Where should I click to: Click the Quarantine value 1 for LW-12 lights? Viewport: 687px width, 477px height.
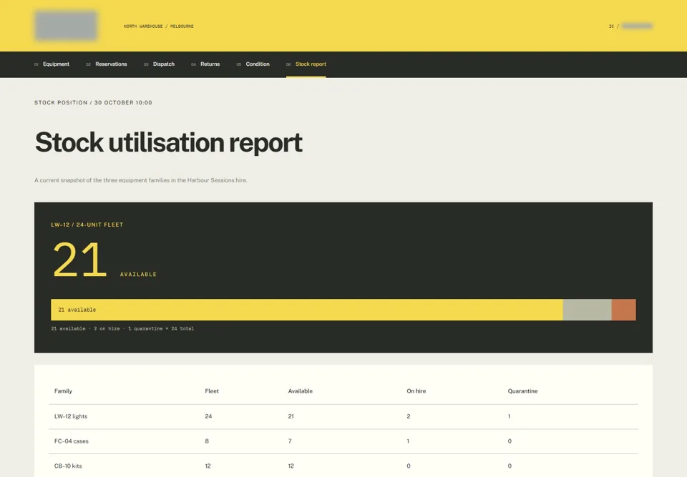pyautogui.click(x=509, y=416)
